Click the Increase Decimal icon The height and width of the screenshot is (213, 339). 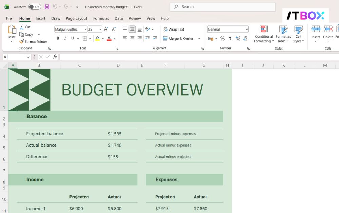pyautogui.click(x=238, y=38)
